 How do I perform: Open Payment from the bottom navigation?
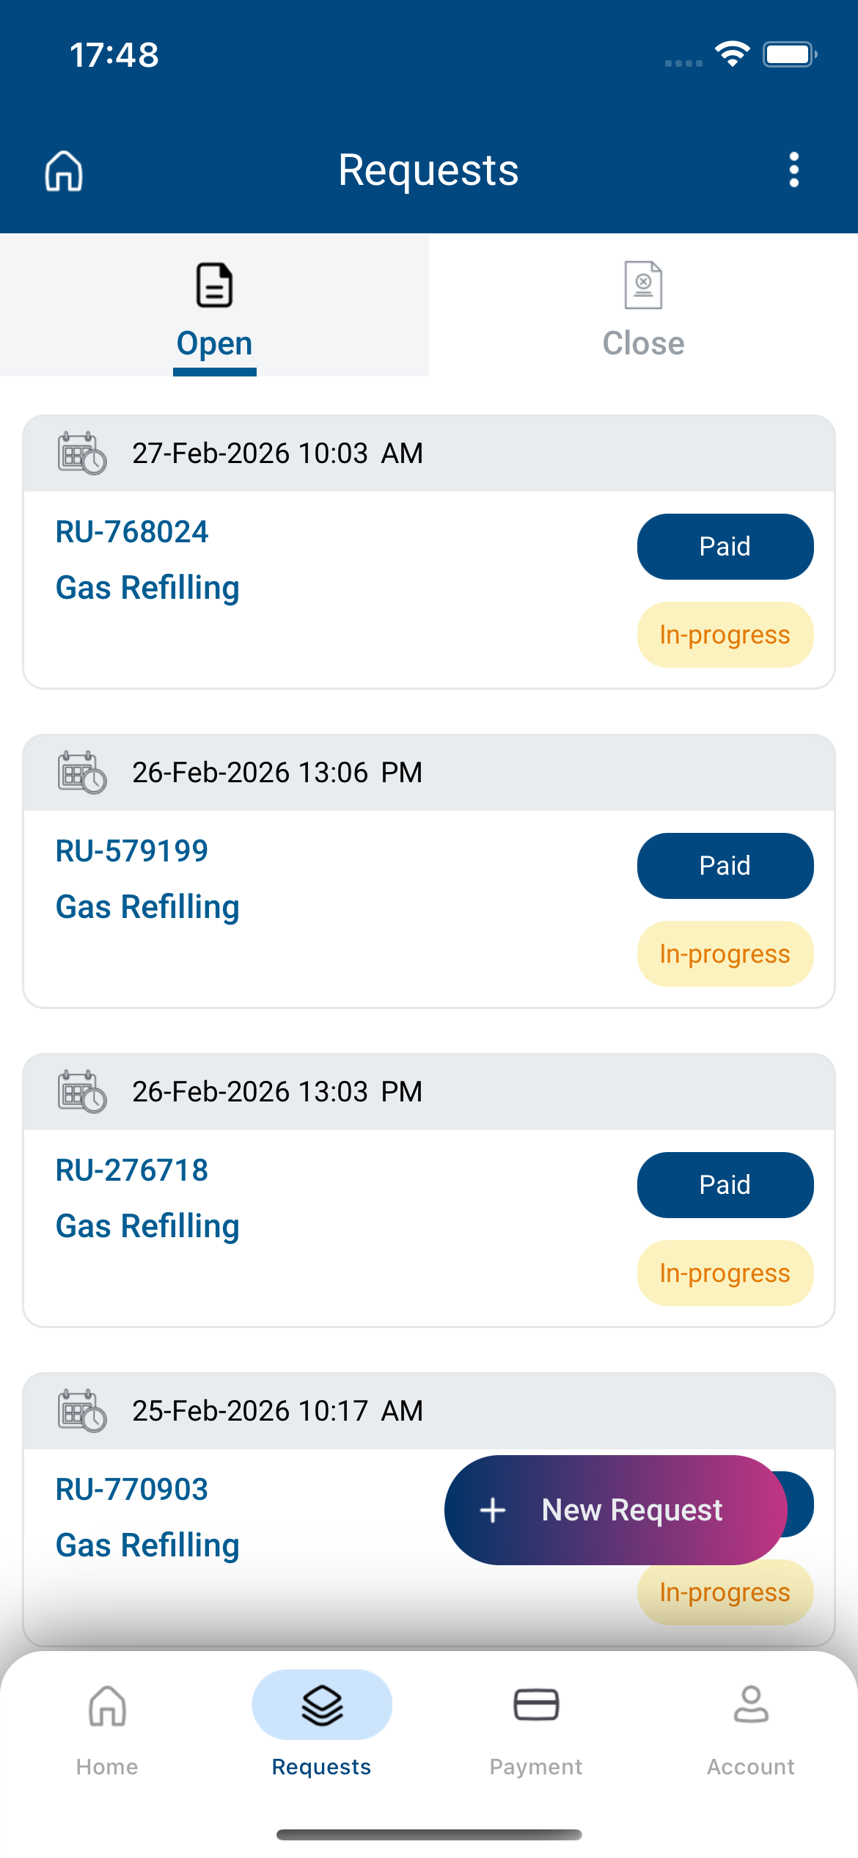(x=536, y=1724)
